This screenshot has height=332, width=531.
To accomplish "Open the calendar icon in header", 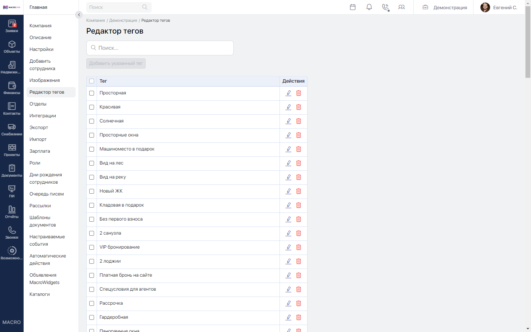I will [353, 7].
